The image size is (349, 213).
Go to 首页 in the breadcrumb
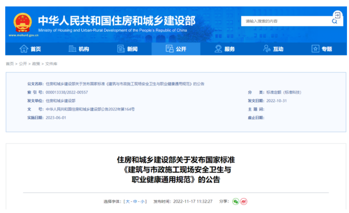tap(10, 64)
